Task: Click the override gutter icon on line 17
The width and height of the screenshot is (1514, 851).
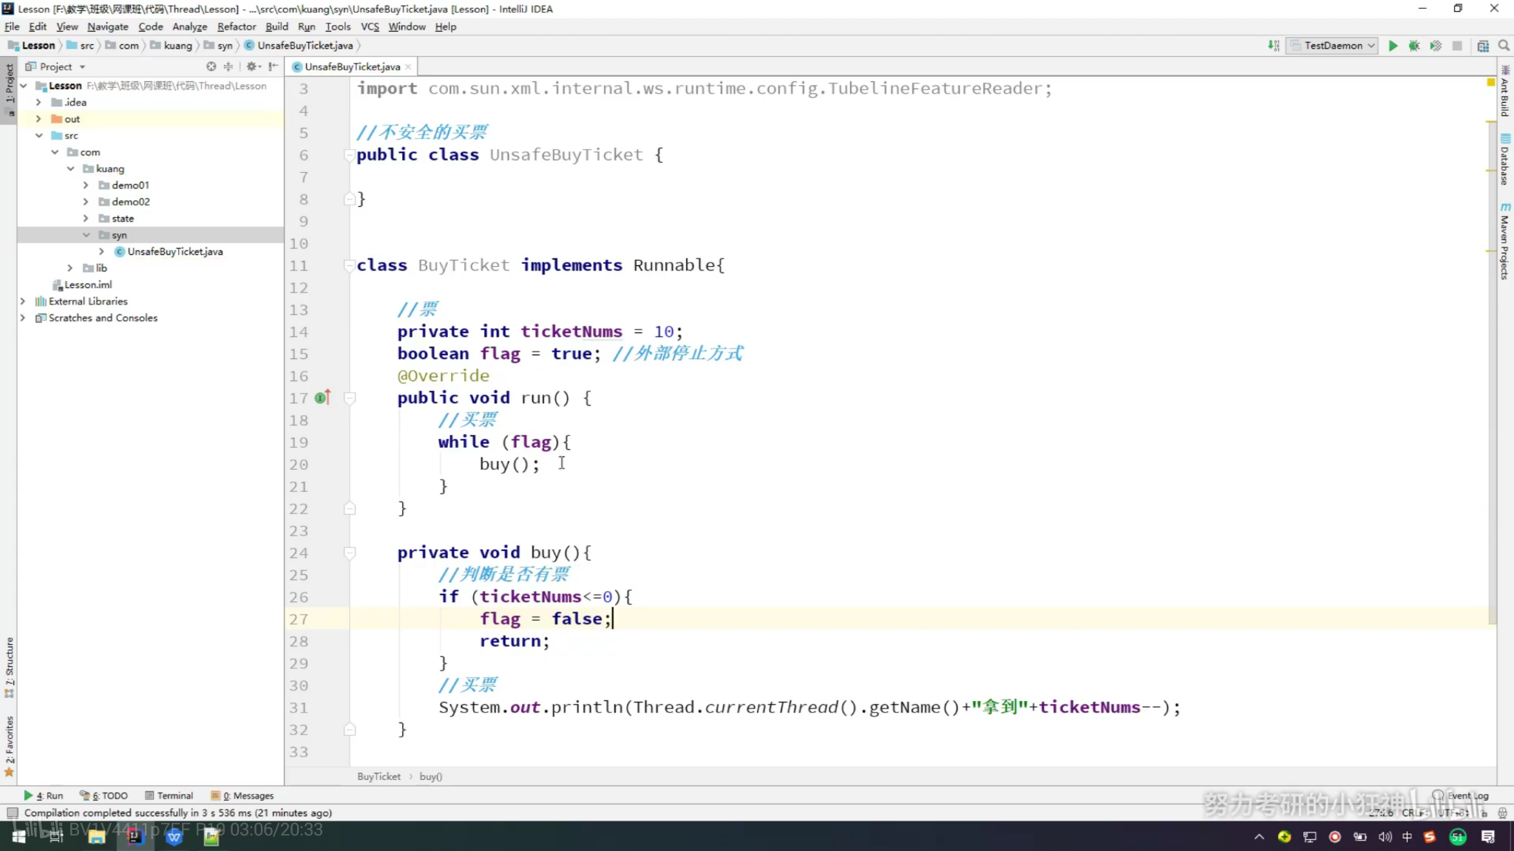Action: coord(322,398)
